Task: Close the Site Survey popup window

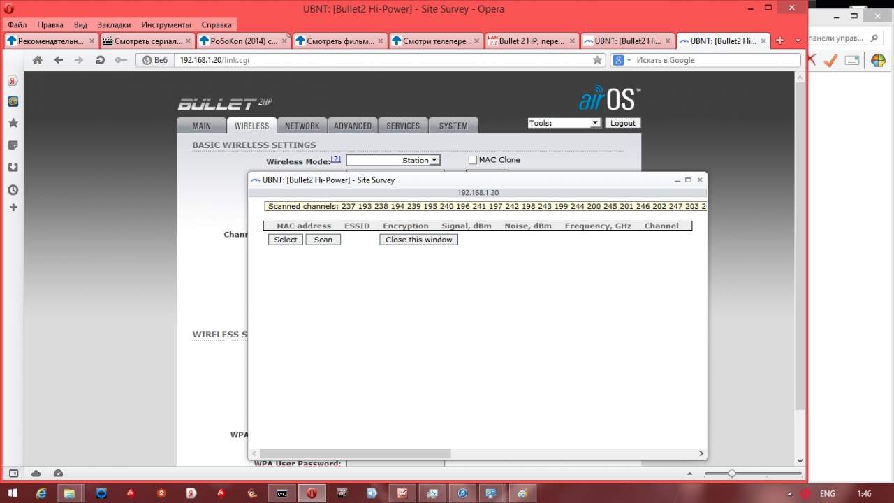Action: point(700,180)
